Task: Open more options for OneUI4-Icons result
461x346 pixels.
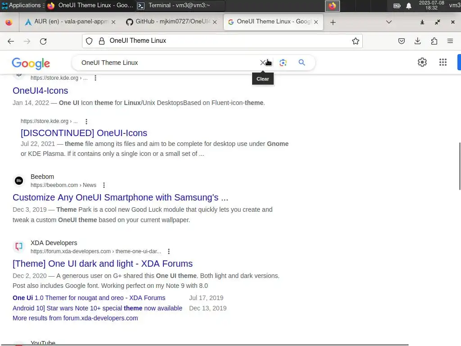Action: 95,78
